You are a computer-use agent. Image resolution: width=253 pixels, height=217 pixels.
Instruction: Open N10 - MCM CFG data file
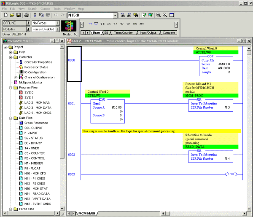(x=35, y=173)
